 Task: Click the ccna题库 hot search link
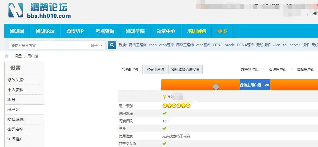pyautogui.click(x=203, y=45)
